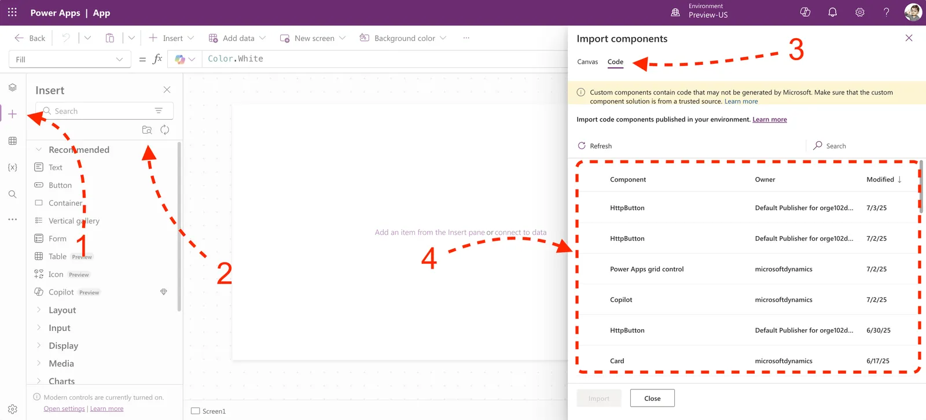Expand the Layout category
The width and height of the screenshot is (926, 420).
[39, 310]
